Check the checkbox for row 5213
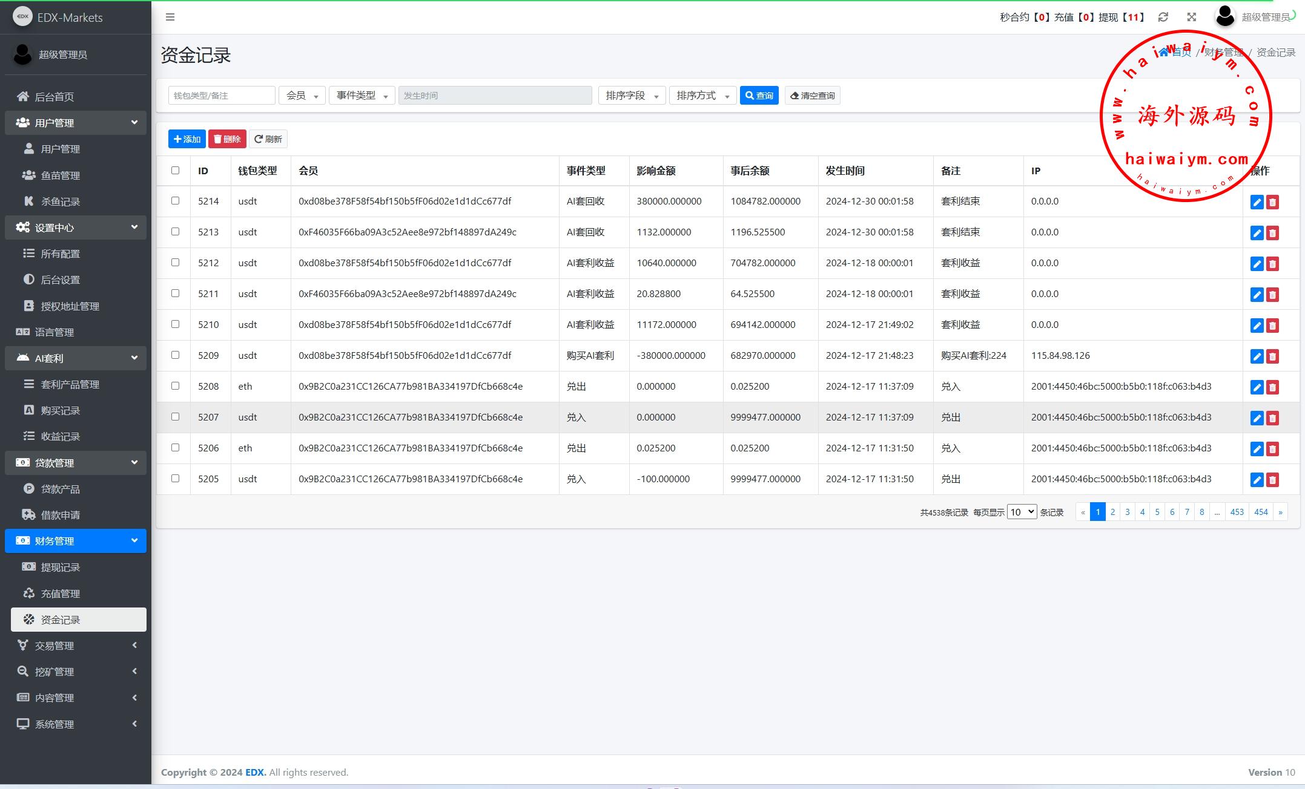 pyautogui.click(x=175, y=232)
